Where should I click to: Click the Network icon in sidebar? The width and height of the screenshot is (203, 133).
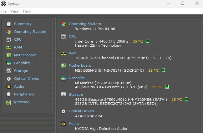[8, 102]
